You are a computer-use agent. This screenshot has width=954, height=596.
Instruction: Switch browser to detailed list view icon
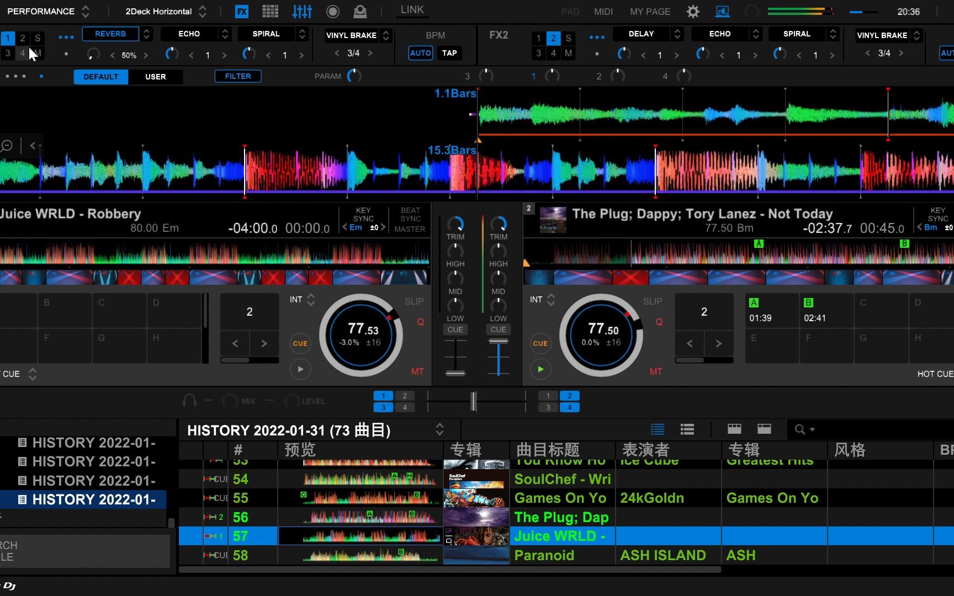point(658,429)
